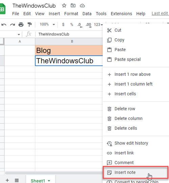Open the Sheet1 tab options arrow
Screen dimensions: 169x183
(x=49, y=181)
